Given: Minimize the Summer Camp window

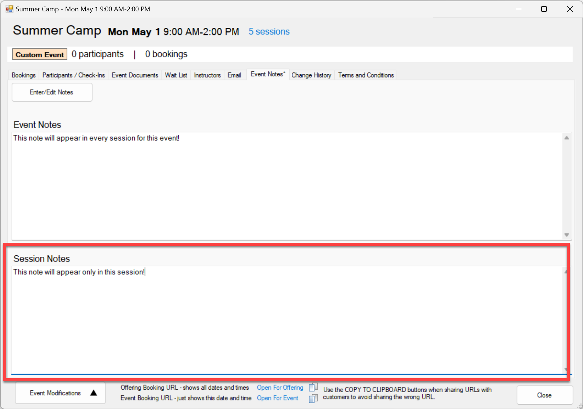Looking at the screenshot, I should pos(519,9).
